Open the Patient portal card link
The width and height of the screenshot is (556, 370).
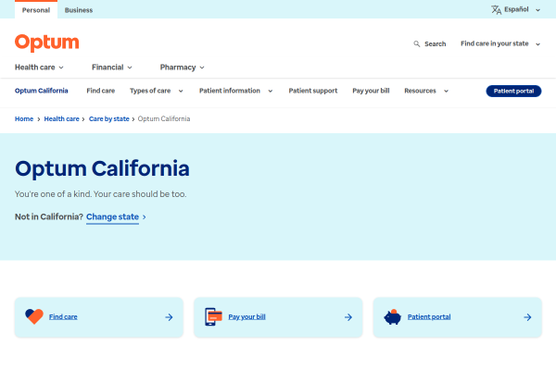[x=429, y=317]
